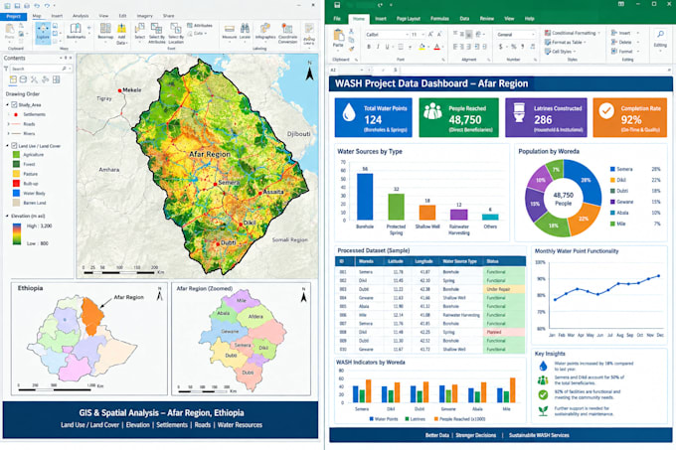Image resolution: width=676 pixels, height=450 pixels.
Task: Collapse the Elevation (m asl) layer
Action: click(x=7, y=216)
